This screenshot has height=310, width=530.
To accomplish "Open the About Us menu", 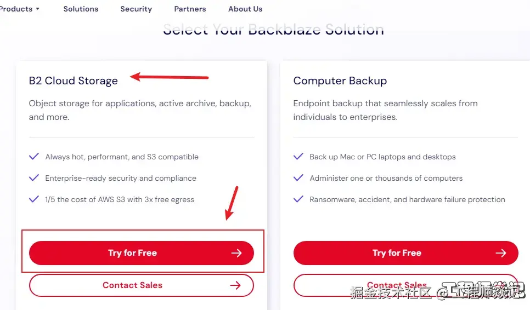I will (245, 9).
